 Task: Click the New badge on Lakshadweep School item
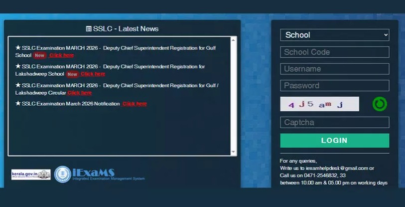click(x=72, y=74)
